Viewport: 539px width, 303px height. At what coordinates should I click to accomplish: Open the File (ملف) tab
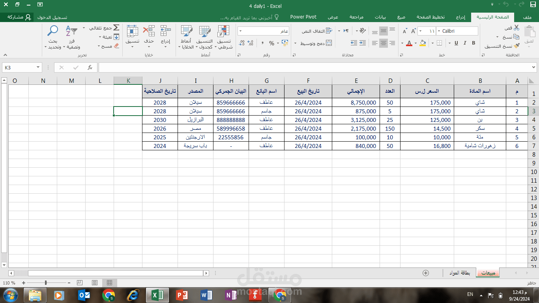coord(527,17)
